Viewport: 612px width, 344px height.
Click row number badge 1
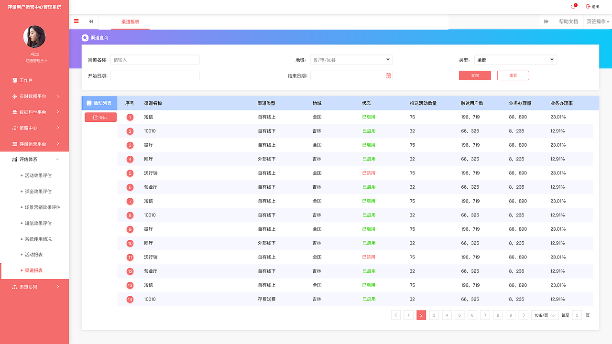(x=130, y=117)
